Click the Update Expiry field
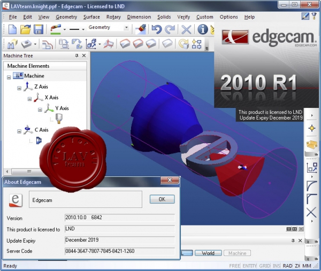The image size is (321, 271). click(x=120, y=240)
